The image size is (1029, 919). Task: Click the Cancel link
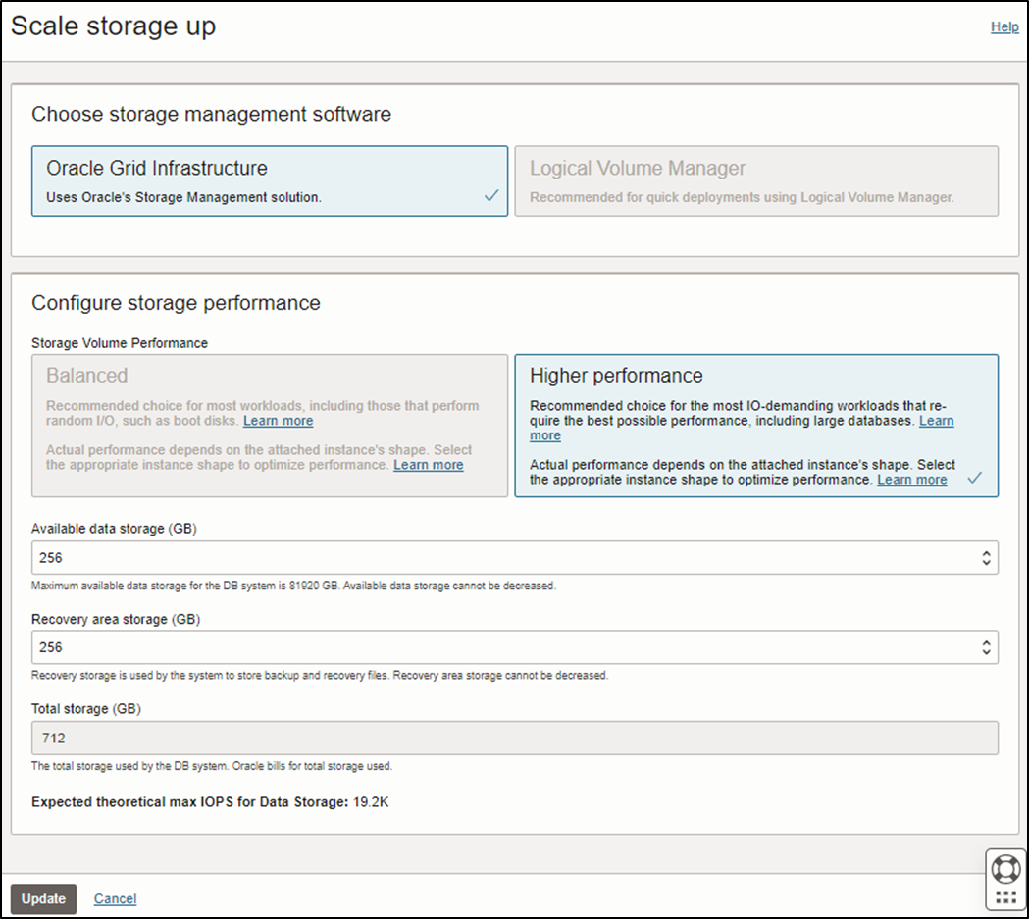(115, 898)
